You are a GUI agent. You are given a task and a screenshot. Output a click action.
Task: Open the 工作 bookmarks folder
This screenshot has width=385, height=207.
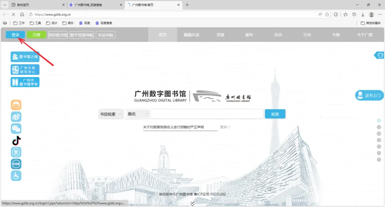(19, 23)
